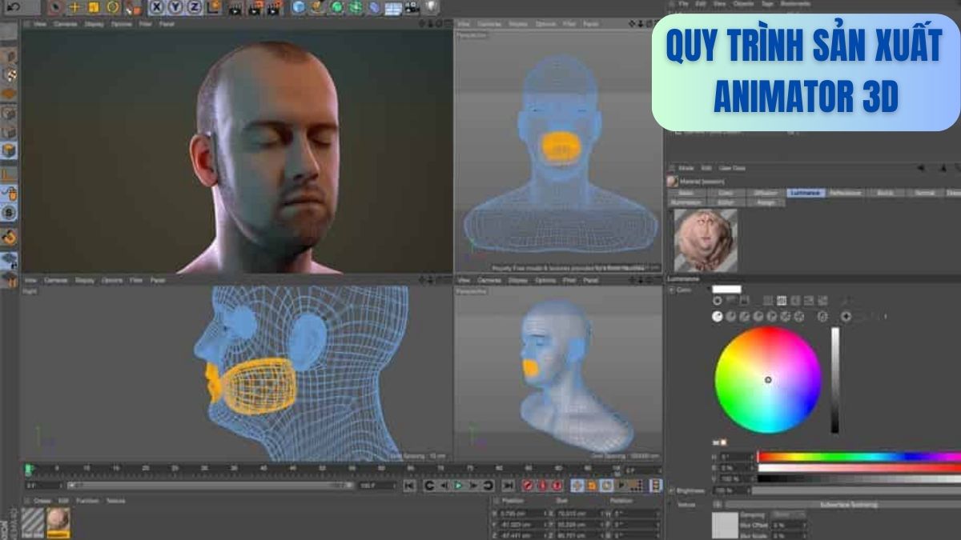Screen dimensions: 961x540
Task: Select the Rotate tool in the toolbar
Action: [112, 8]
